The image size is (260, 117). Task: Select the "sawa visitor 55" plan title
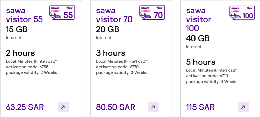[x=24, y=15]
